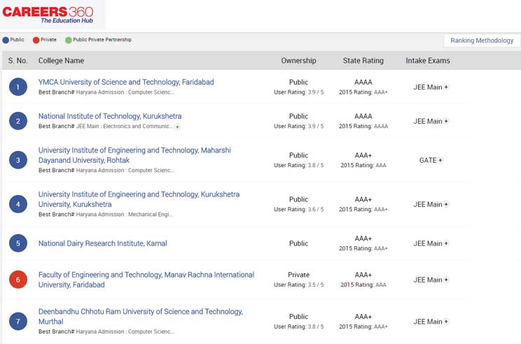The image size is (521, 344).
Task: Click 2015 Rating: AAA for MDU Rohtak
Action: [363, 165]
